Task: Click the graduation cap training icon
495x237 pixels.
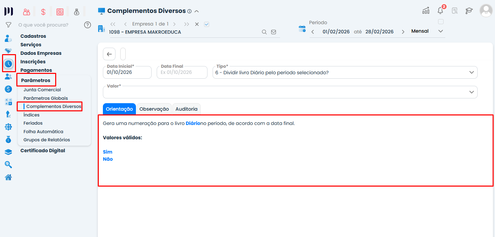Action: pyautogui.click(x=469, y=11)
